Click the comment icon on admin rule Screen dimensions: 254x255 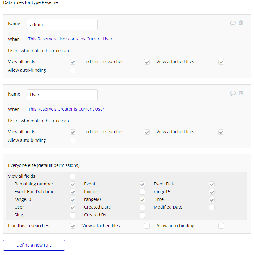tap(233, 23)
